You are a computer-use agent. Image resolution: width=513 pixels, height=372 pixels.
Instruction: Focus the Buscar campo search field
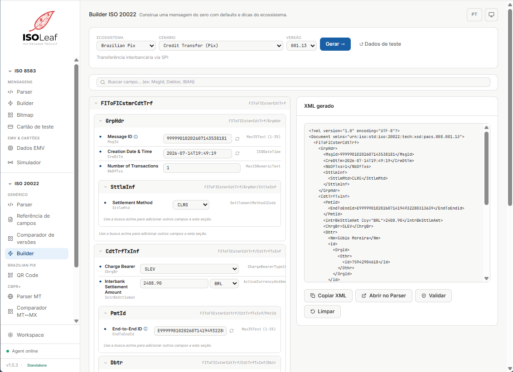point(293,82)
